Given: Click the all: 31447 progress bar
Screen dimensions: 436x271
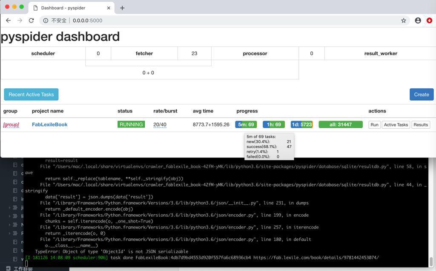Looking at the screenshot, I should pyautogui.click(x=341, y=124).
